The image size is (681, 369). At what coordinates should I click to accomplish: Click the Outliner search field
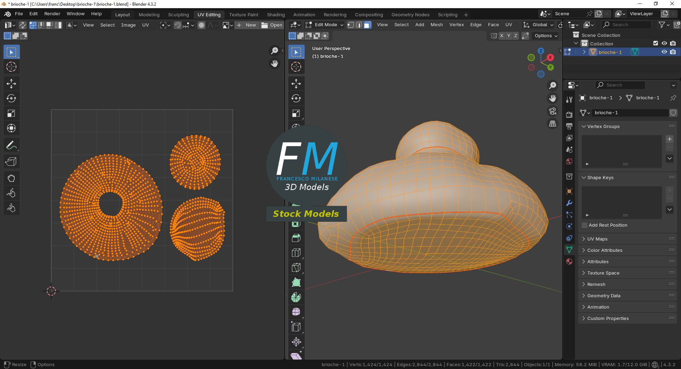[x=626, y=25]
